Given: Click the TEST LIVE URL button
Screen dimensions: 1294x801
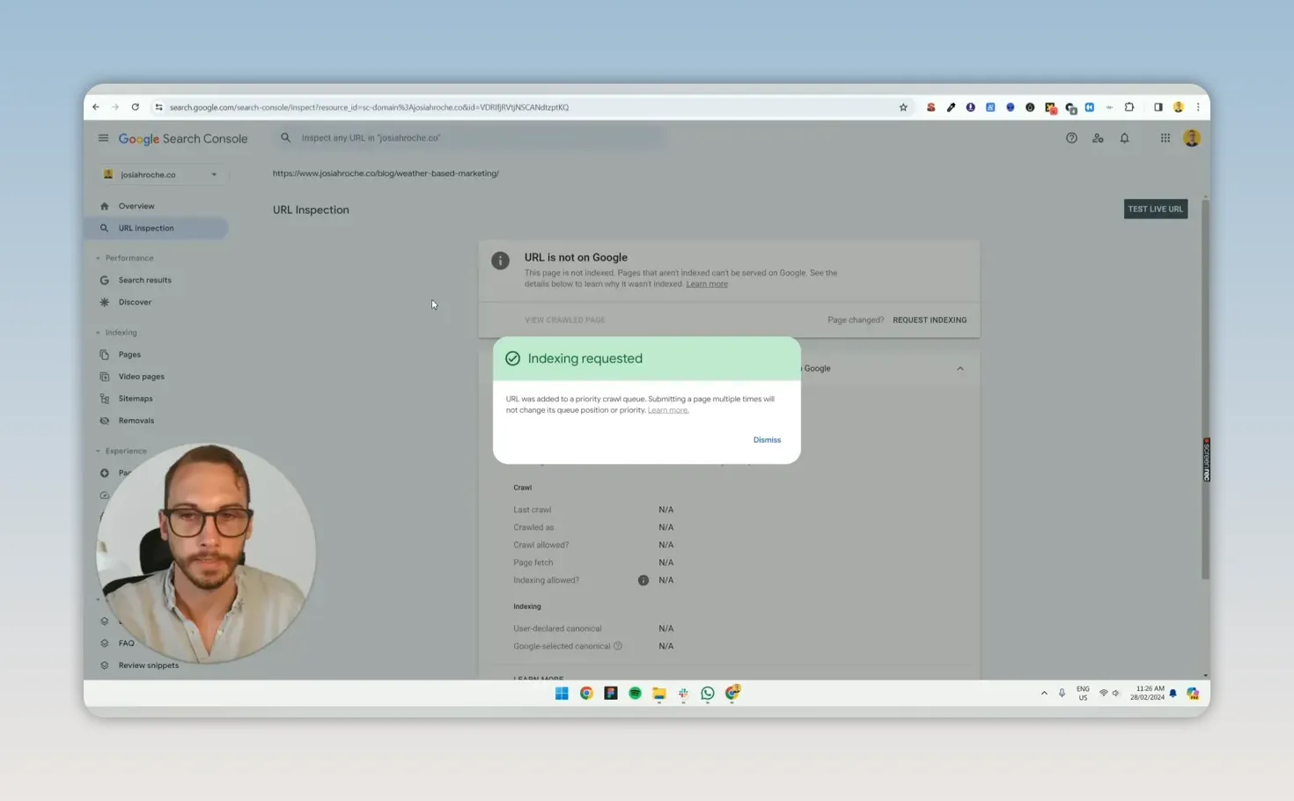Looking at the screenshot, I should (1156, 209).
